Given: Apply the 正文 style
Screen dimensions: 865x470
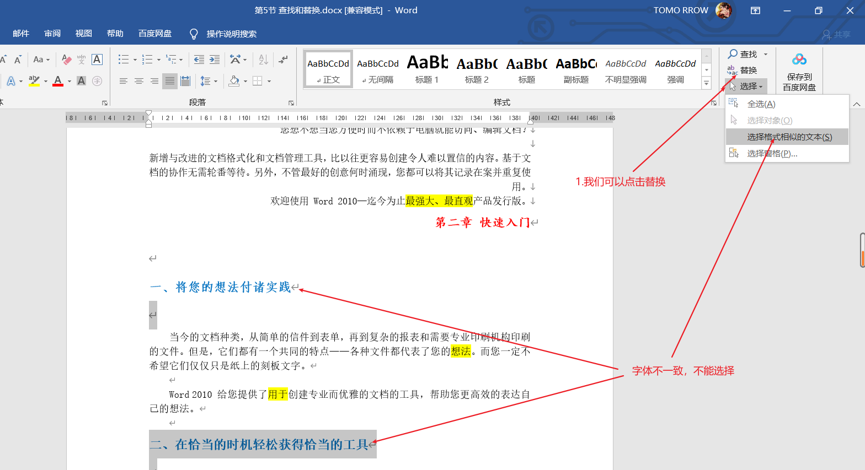Looking at the screenshot, I should [328, 69].
